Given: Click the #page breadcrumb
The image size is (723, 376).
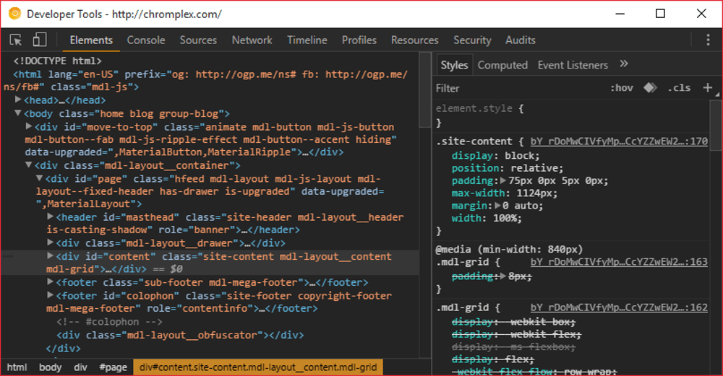Looking at the screenshot, I should coord(113,367).
